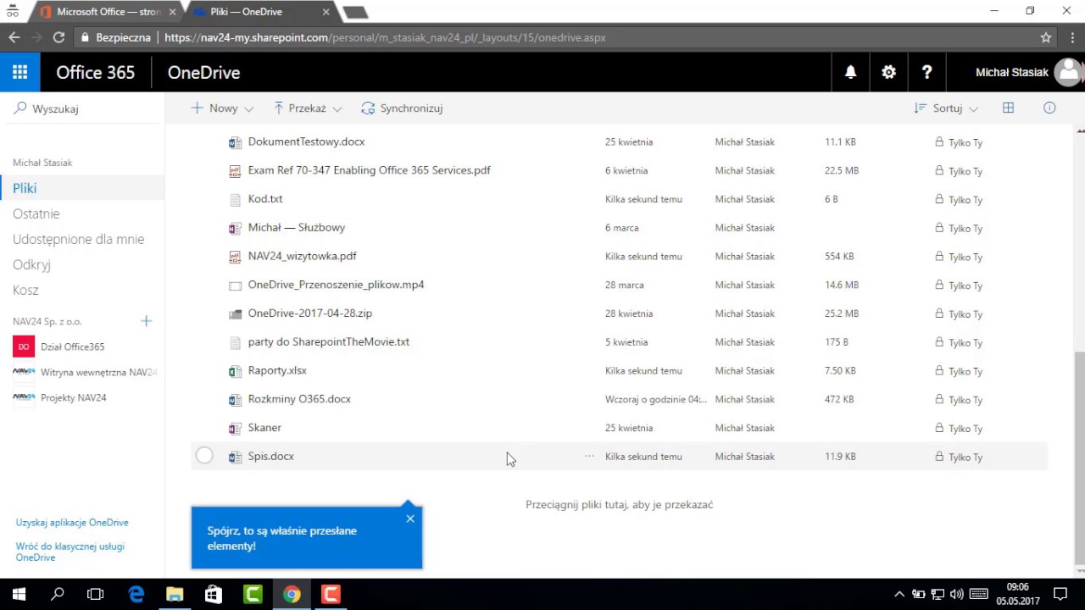The image size is (1085, 610).
Task: Open the Sortuj sort dropdown
Action: click(946, 108)
